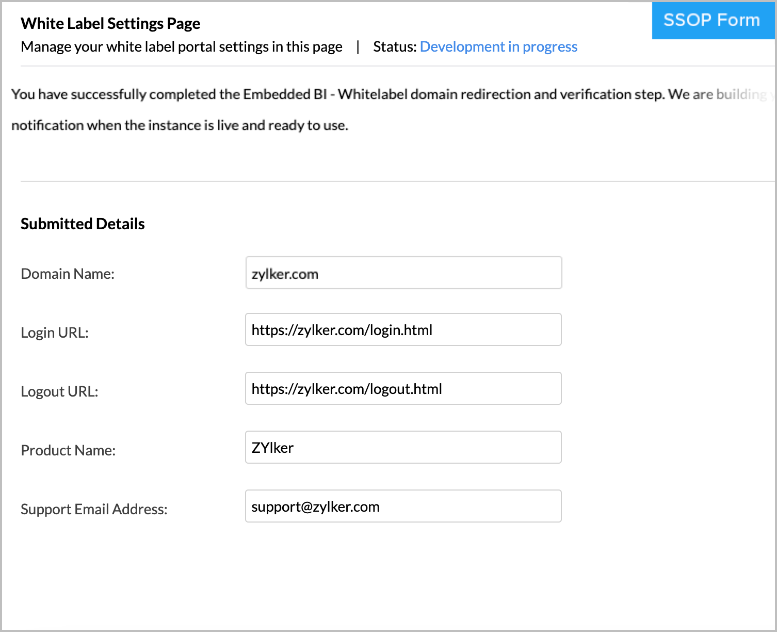Viewport: 777px width, 632px height.
Task: Click the 'notification when the instance is live' text
Action: [180, 125]
